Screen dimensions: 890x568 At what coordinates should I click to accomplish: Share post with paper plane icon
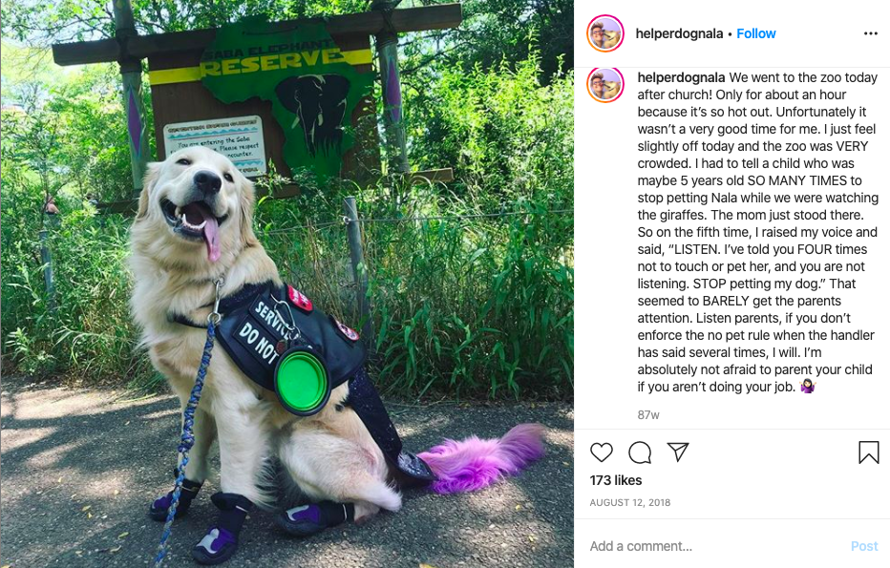(x=678, y=452)
